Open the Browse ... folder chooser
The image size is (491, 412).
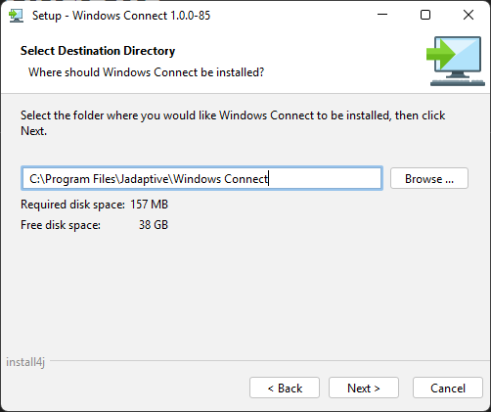coord(429,178)
